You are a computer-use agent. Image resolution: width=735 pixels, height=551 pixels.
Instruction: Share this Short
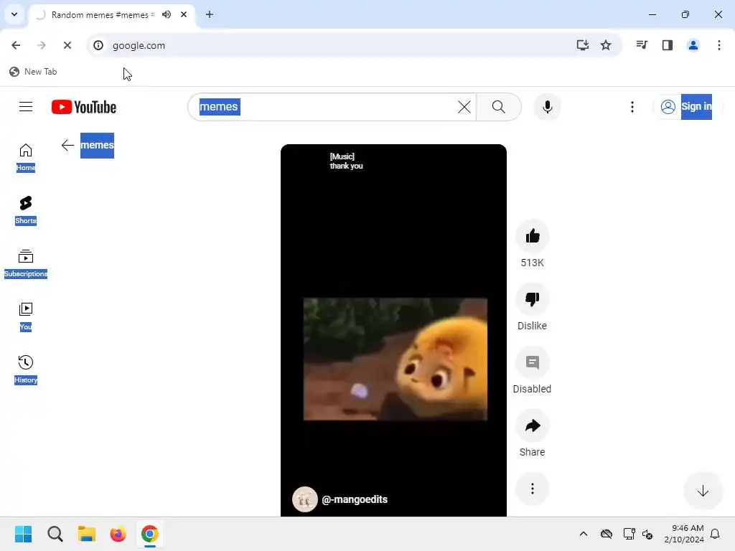click(532, 425)
